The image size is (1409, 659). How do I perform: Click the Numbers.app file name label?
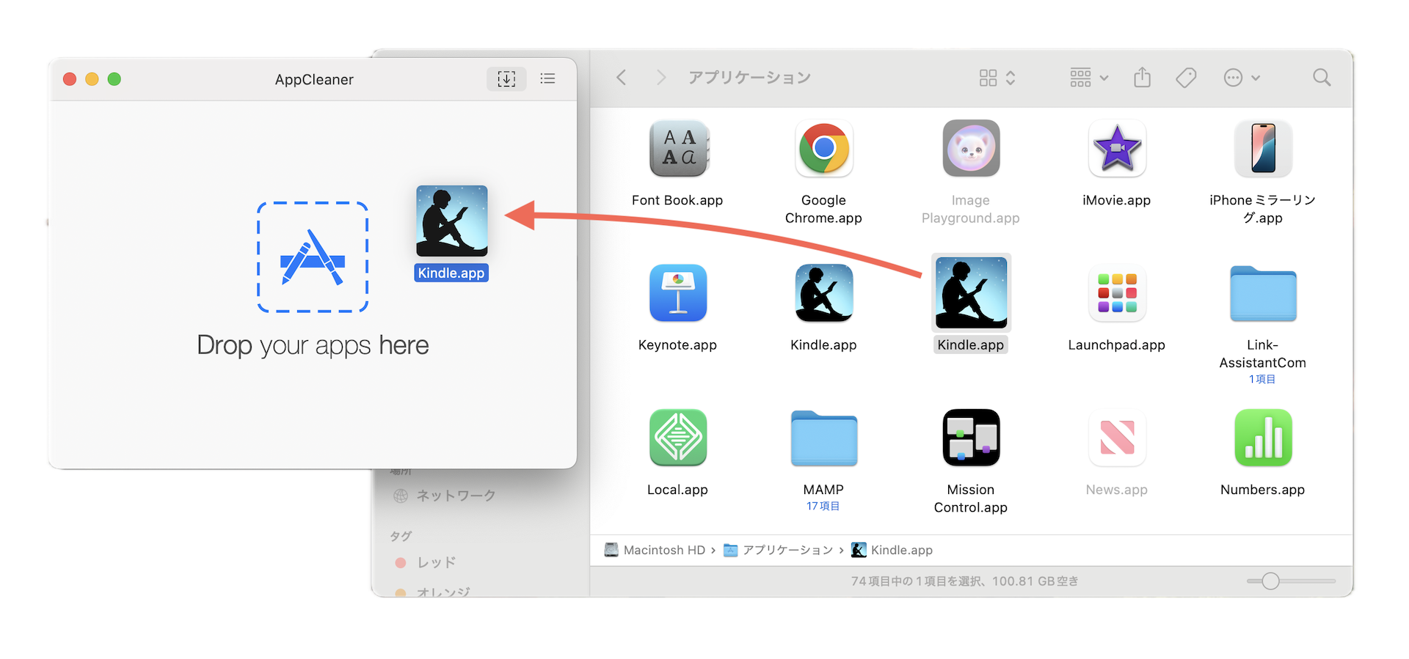pyautogui.click(x=1262, y=490)
